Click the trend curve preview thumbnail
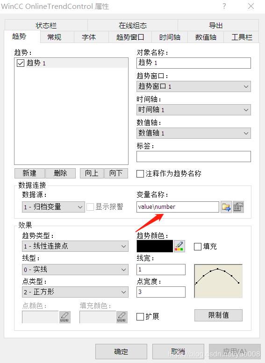Viewport: 265px width, 363px height. (218, 281)
